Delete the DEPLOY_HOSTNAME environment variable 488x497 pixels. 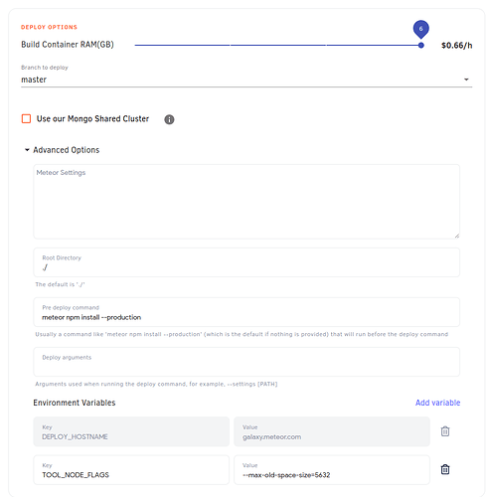pyautogui.click(x=445, y=431)
